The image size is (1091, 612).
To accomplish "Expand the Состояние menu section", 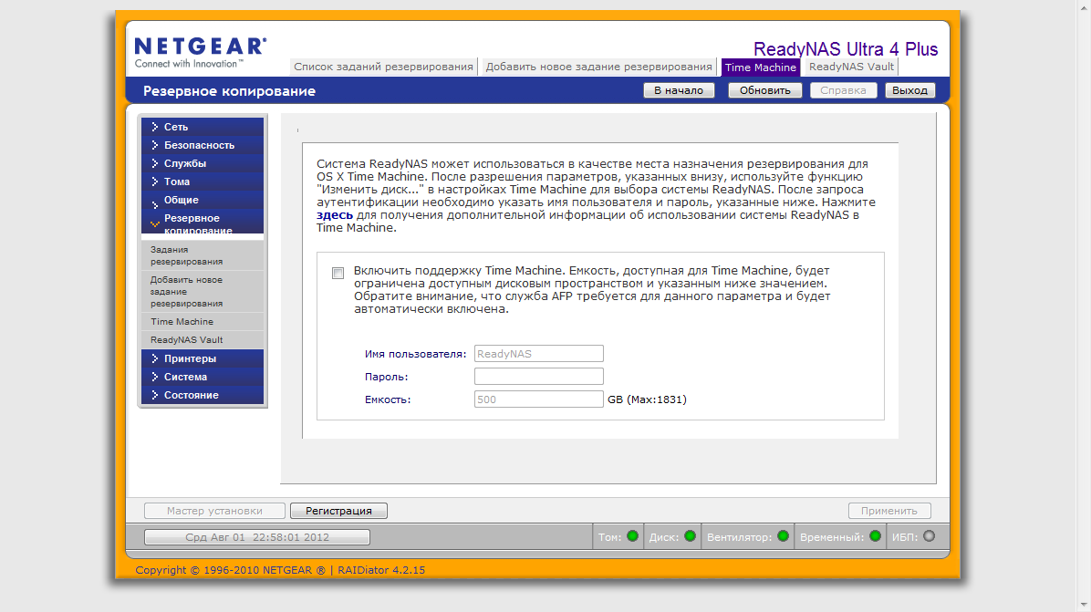I will [x=203, y=394].
